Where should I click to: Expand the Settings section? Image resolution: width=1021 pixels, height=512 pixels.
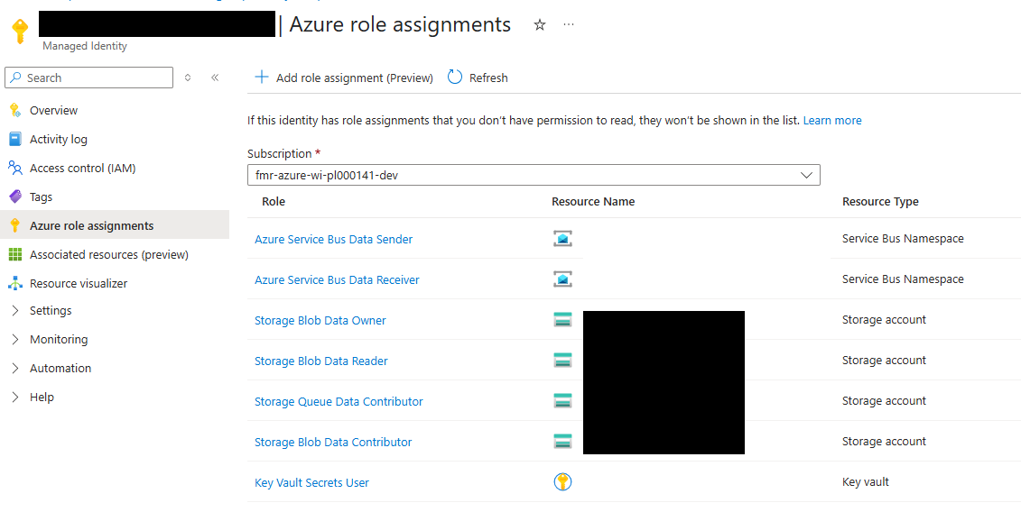(51, 310)
